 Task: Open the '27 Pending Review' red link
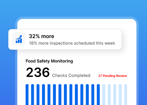pyautogui.click(x=113, y=76)
